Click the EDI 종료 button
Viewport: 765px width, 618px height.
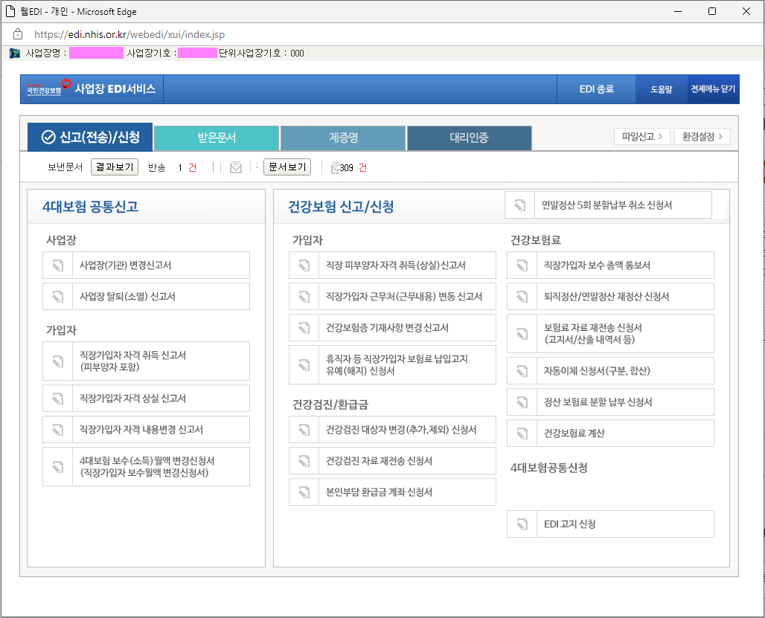pos(596,89)
